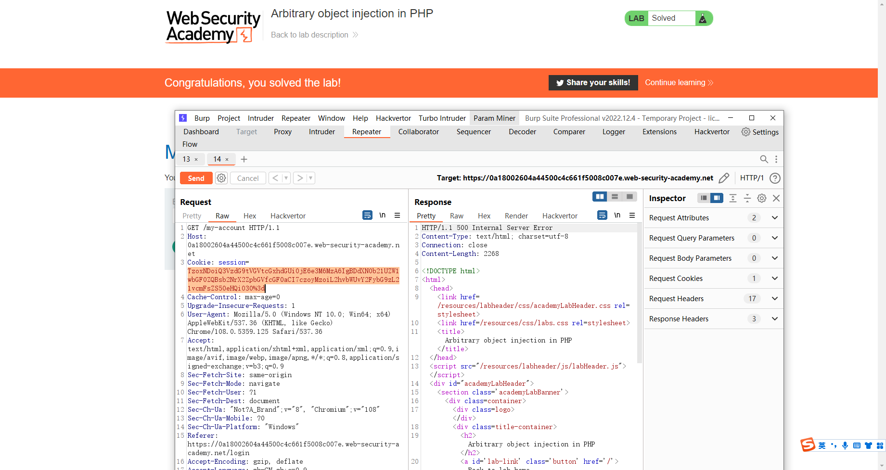Open request send options gear icon
The height and width of the screenshot is (470, 886).
221,178
